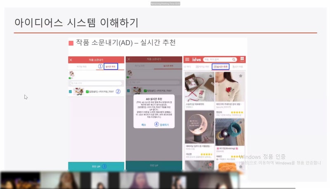
Task: Select the second participant video tile
Action: pyautogui.click(x=60, y=180)
